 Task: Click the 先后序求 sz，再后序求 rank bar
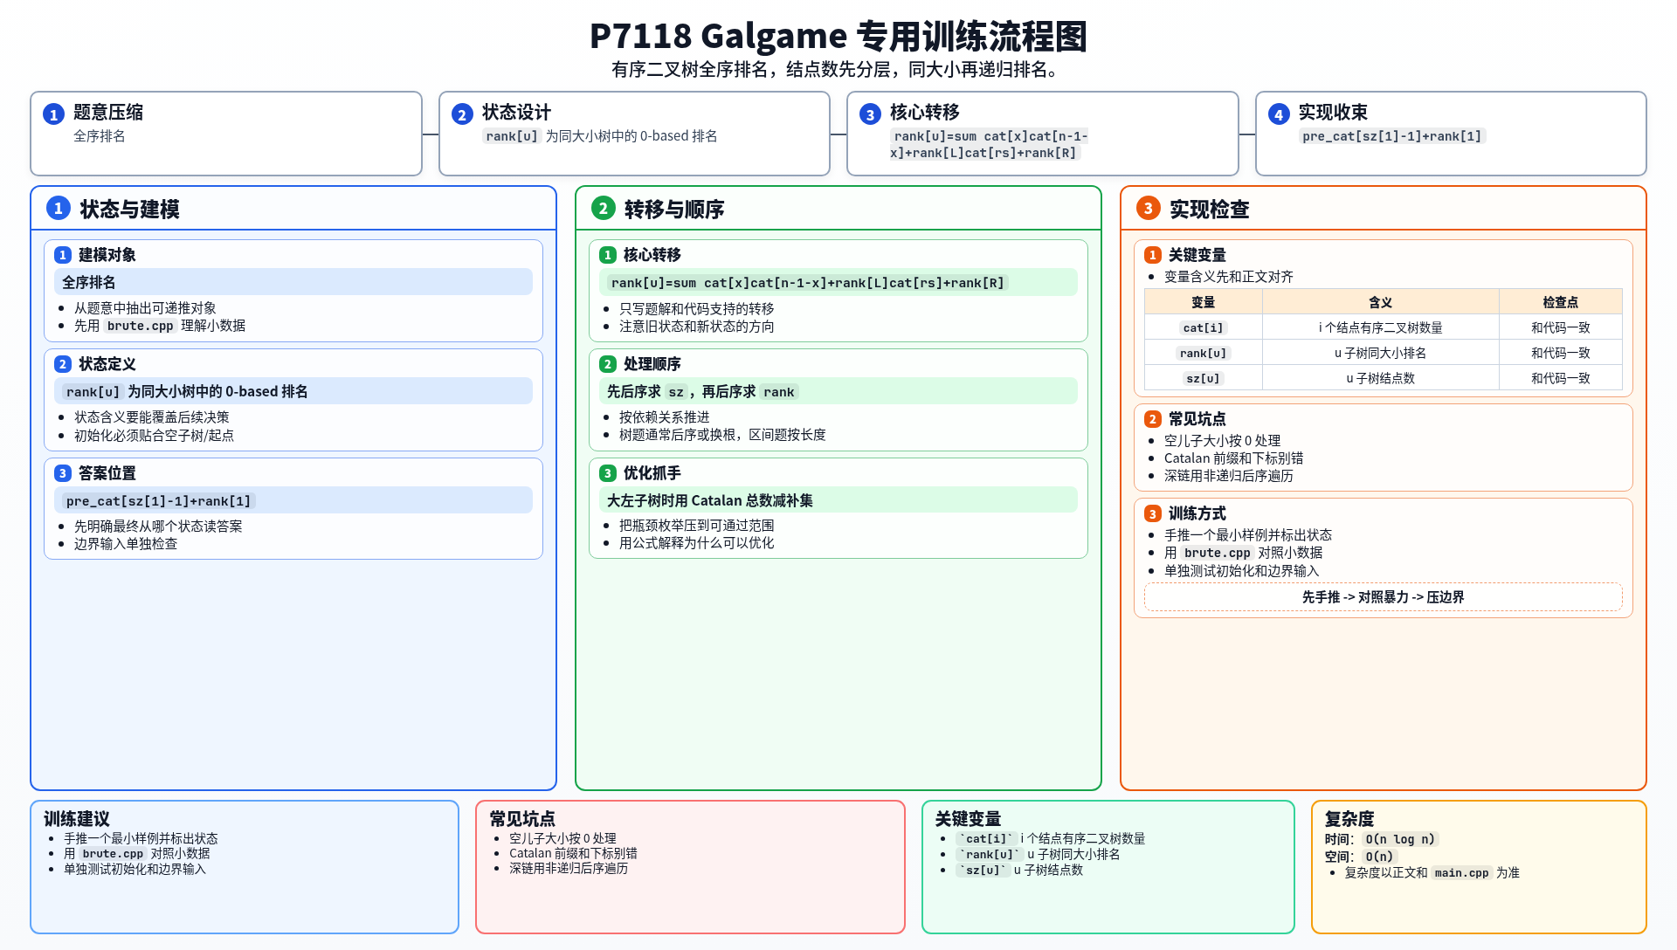click(838, 391)
